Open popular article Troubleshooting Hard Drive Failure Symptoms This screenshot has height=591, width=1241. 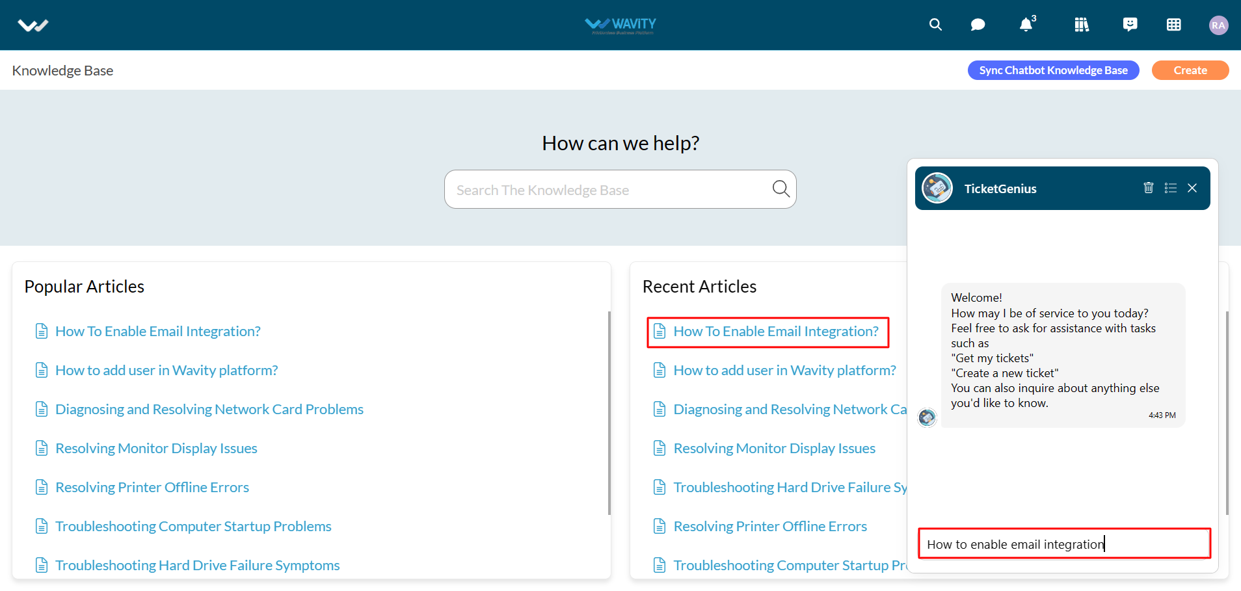[198, 566]
